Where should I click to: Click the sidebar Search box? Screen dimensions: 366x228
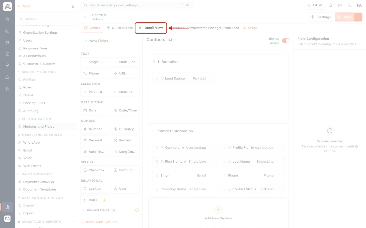[46, 19]
